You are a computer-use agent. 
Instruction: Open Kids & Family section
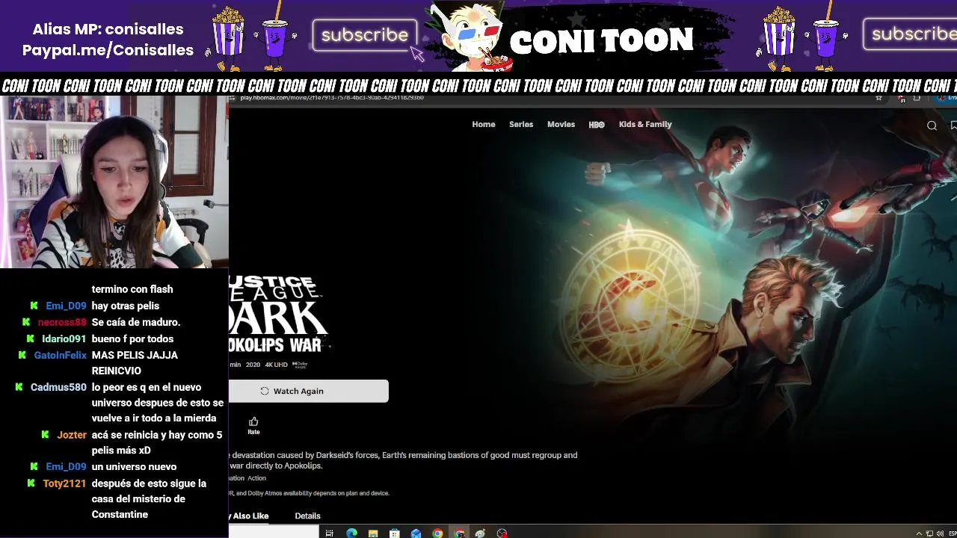(x=645, y=124)
